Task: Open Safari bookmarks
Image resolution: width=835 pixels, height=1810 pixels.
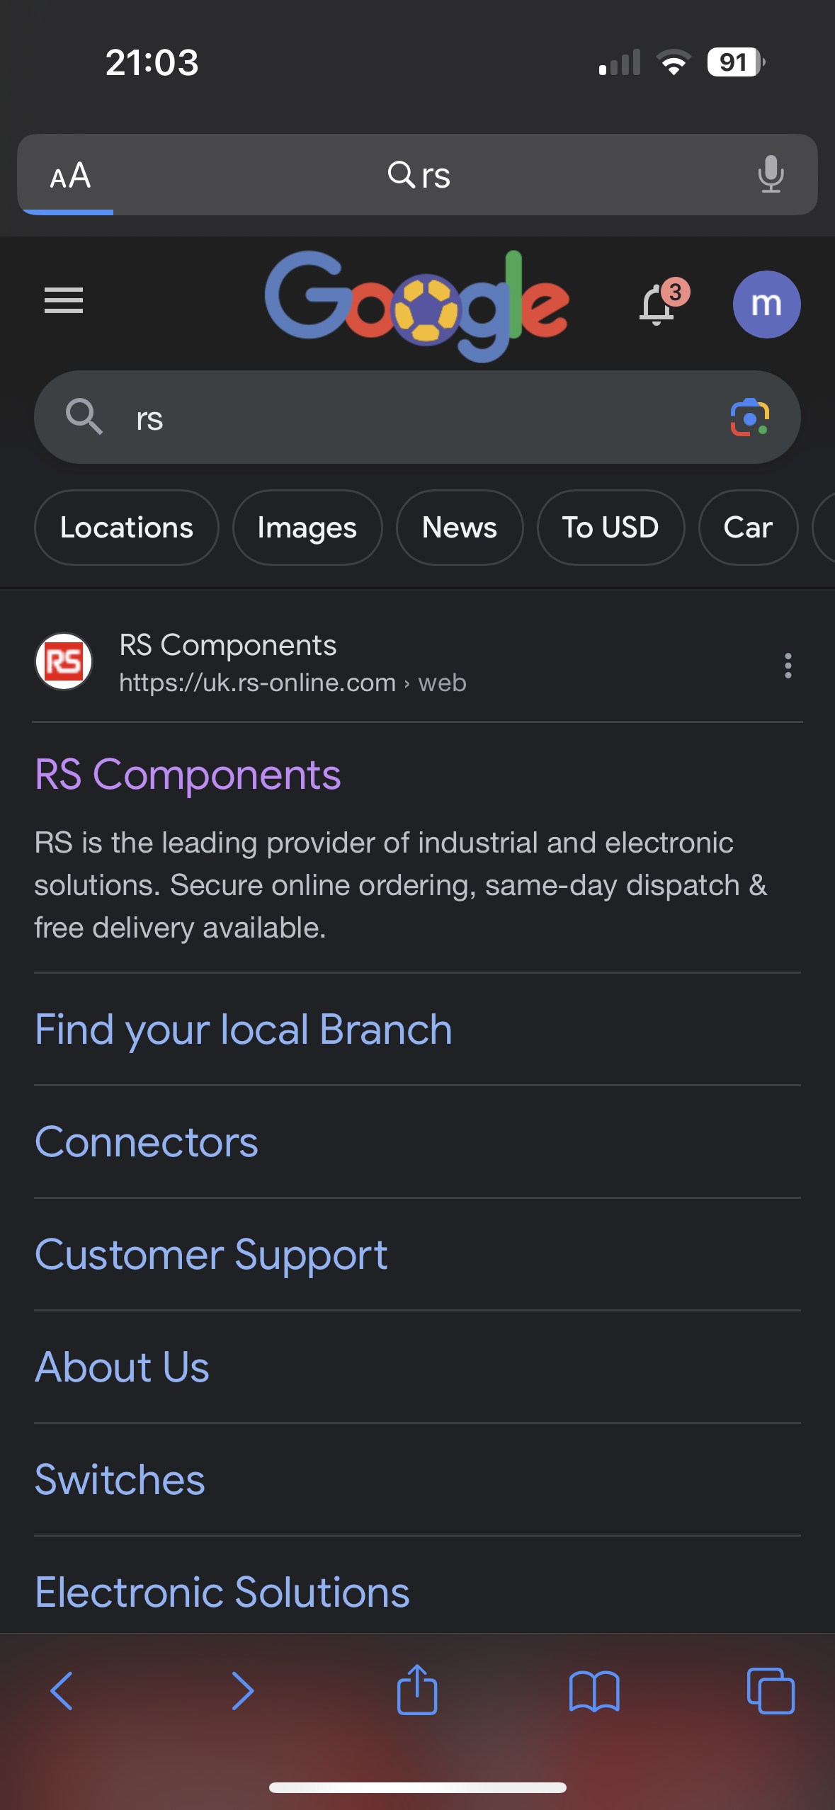Action: tap(594, 1691)
